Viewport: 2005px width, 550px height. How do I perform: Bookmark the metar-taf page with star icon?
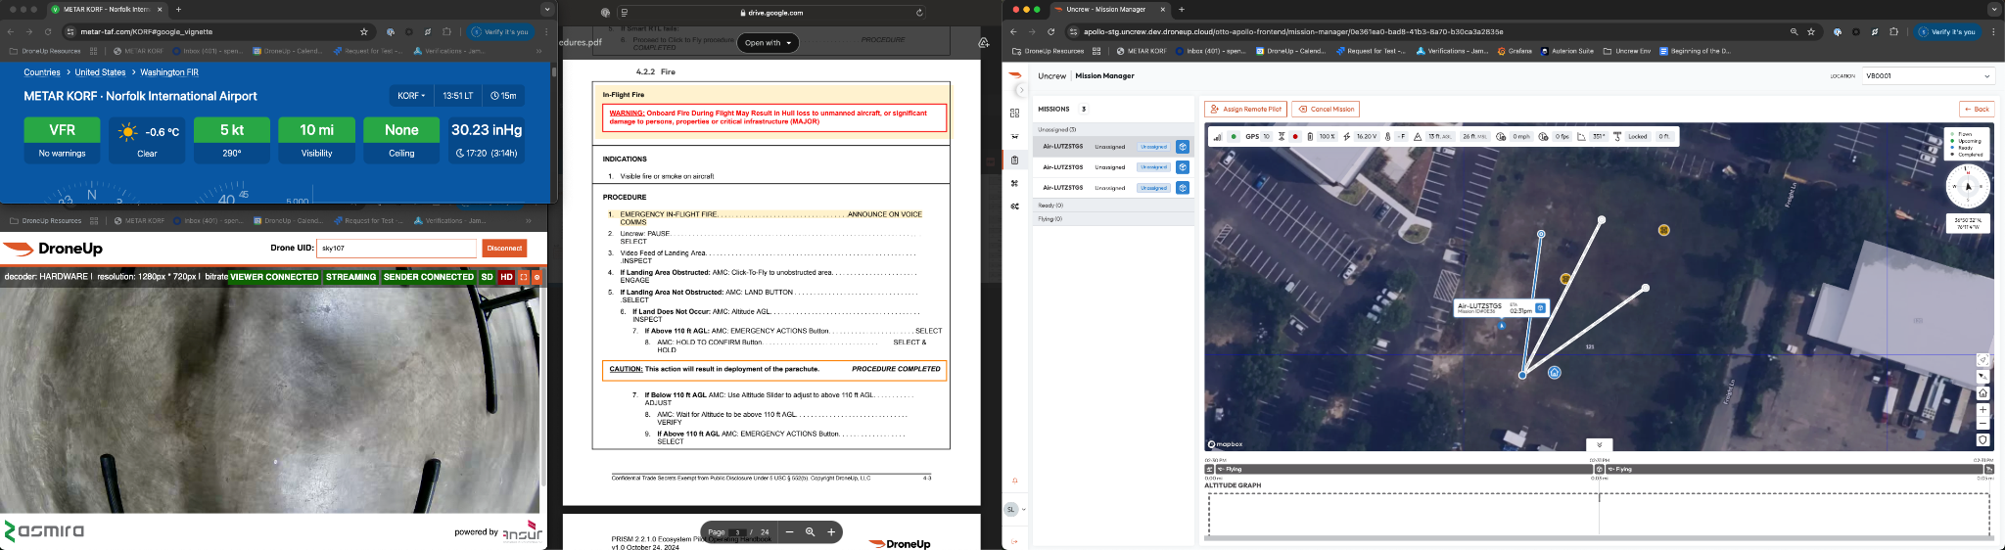tap(364, 31)
